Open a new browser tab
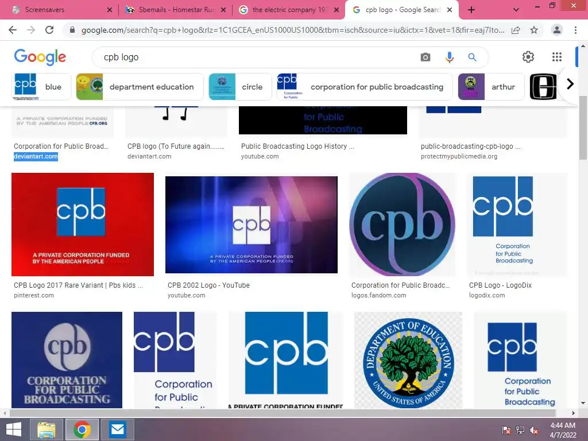This screenshot has height=441, width=588. click(471, 10)
